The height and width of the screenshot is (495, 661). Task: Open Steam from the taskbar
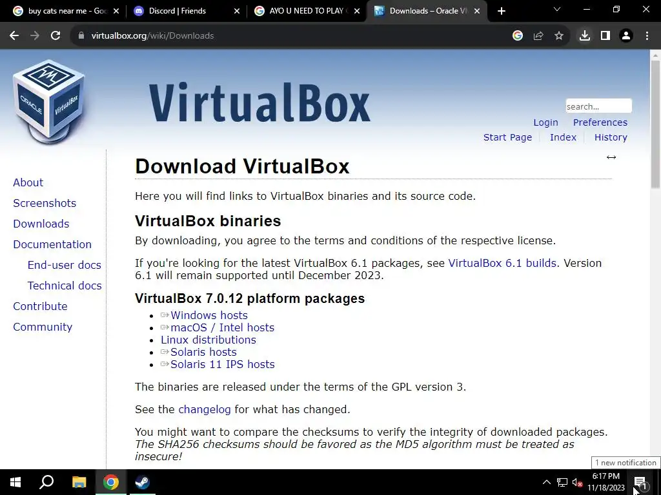pos(143,482)
